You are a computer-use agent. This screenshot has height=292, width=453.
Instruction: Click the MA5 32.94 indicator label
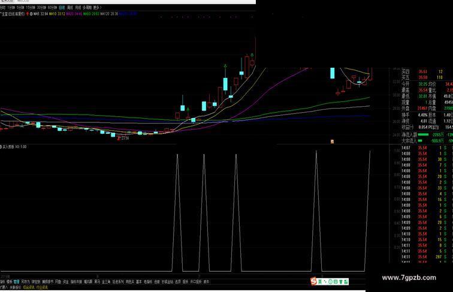pyautogui.click(x=41, y=14)
